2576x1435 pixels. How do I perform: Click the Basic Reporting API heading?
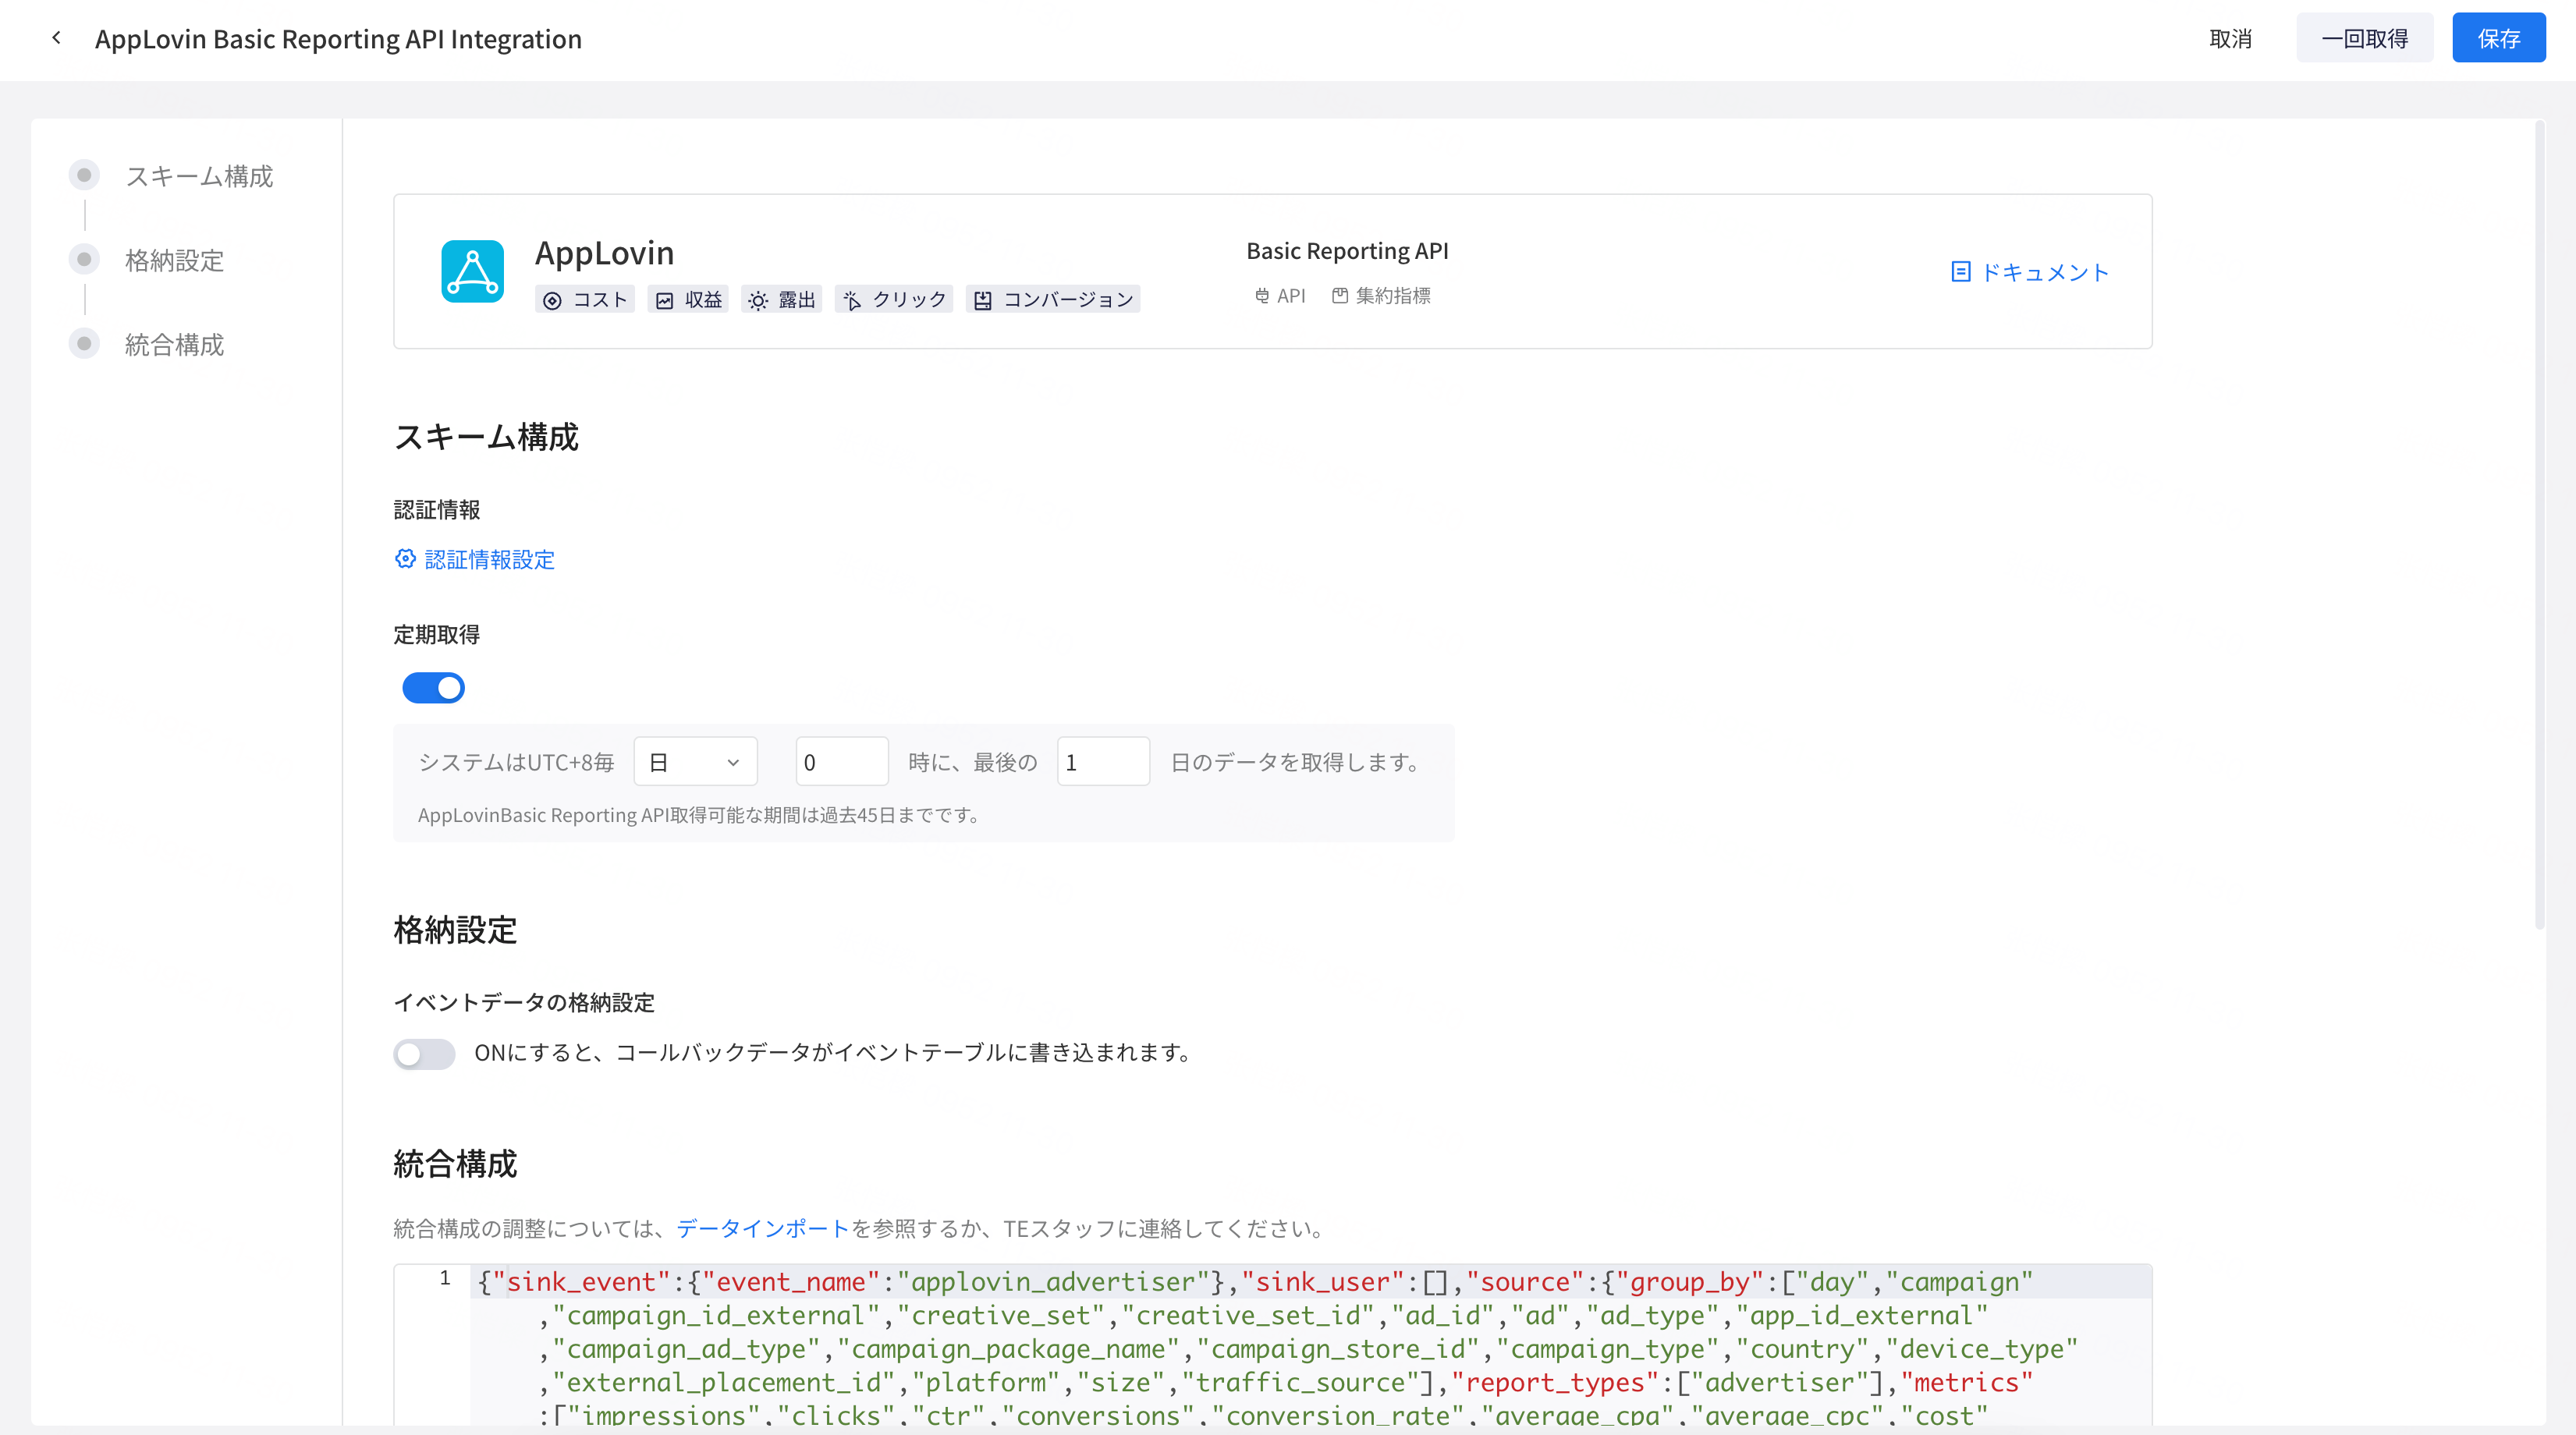pos(1347,251)
